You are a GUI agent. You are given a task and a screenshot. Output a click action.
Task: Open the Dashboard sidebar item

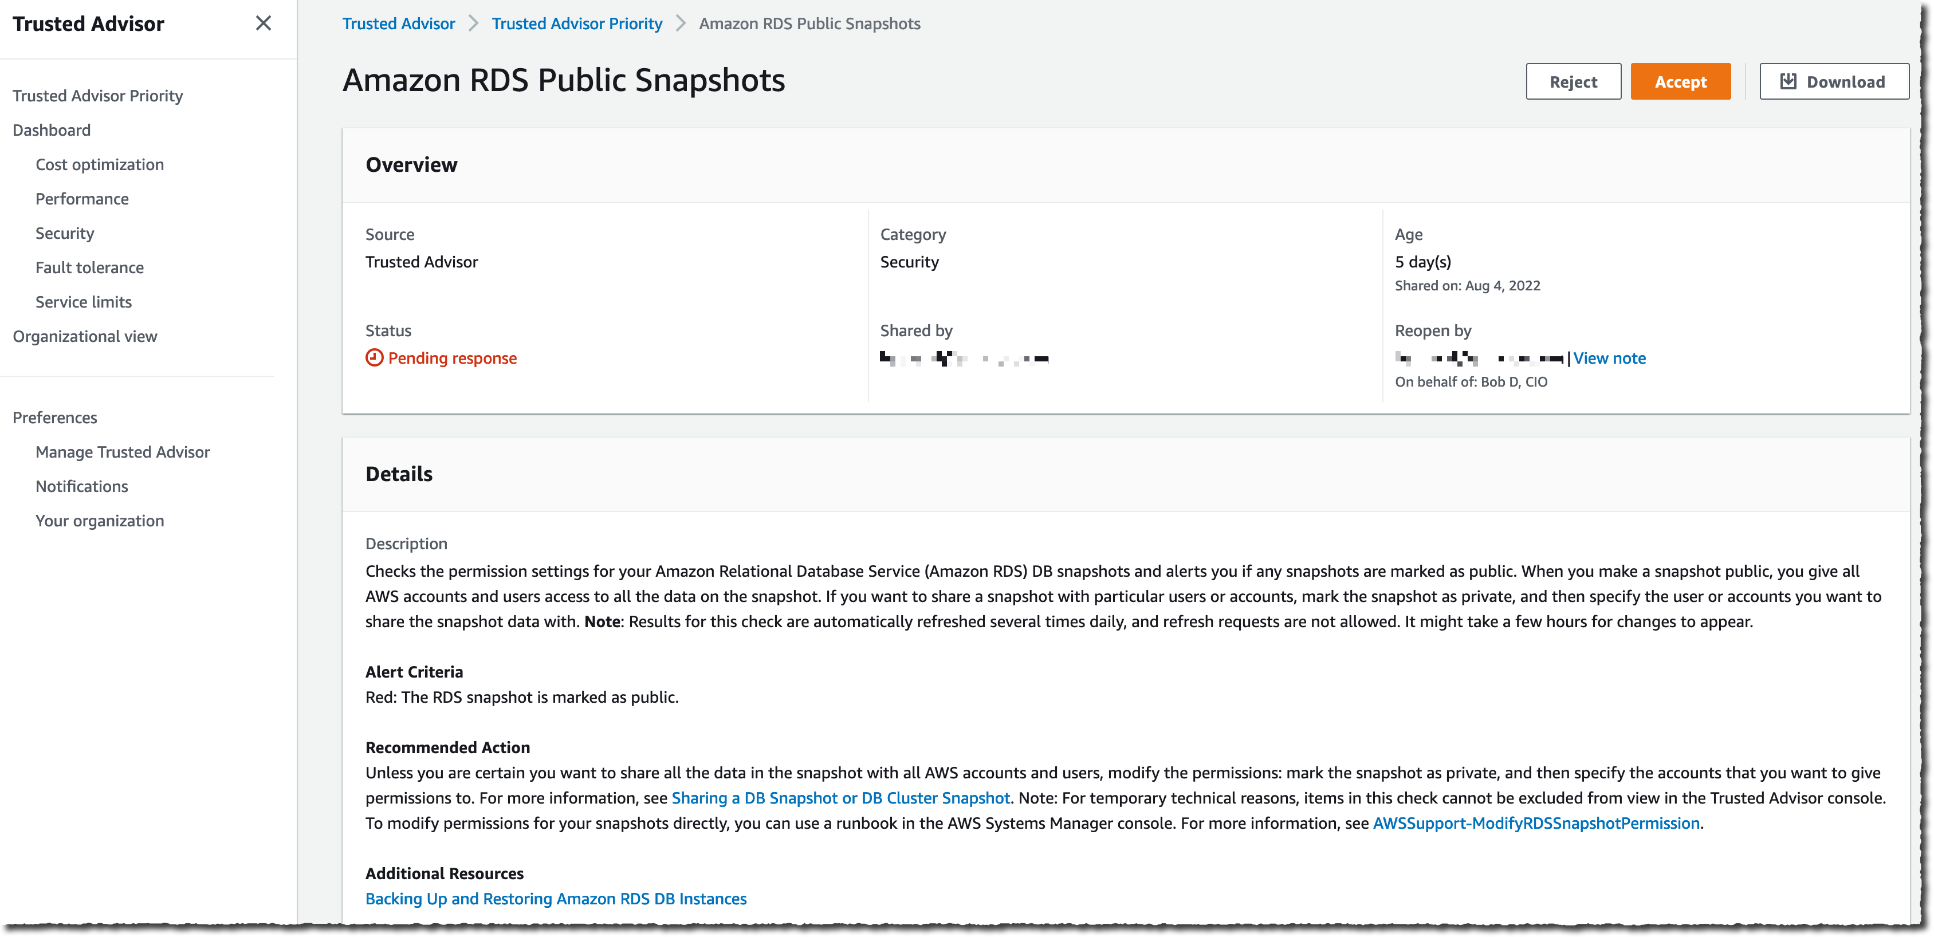[52, 130]
